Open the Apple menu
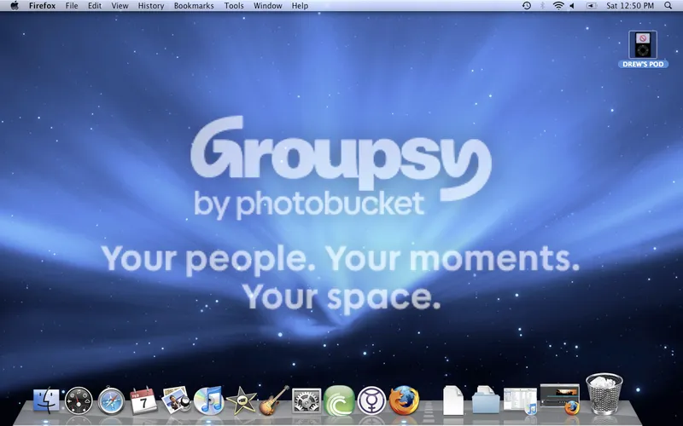Image resolution: width=683 pixels, height=426 pixels. (15, 6)
